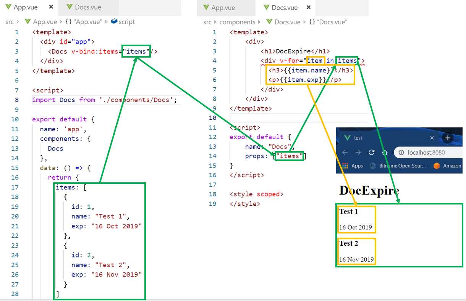Image resolution: width=466 pixels, height=301 pixels.
Task: Click the Reload icon in the browser toolbar
Action: pos(371,152)
